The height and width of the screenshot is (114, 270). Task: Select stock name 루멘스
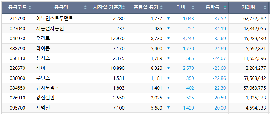pos(43,78)
